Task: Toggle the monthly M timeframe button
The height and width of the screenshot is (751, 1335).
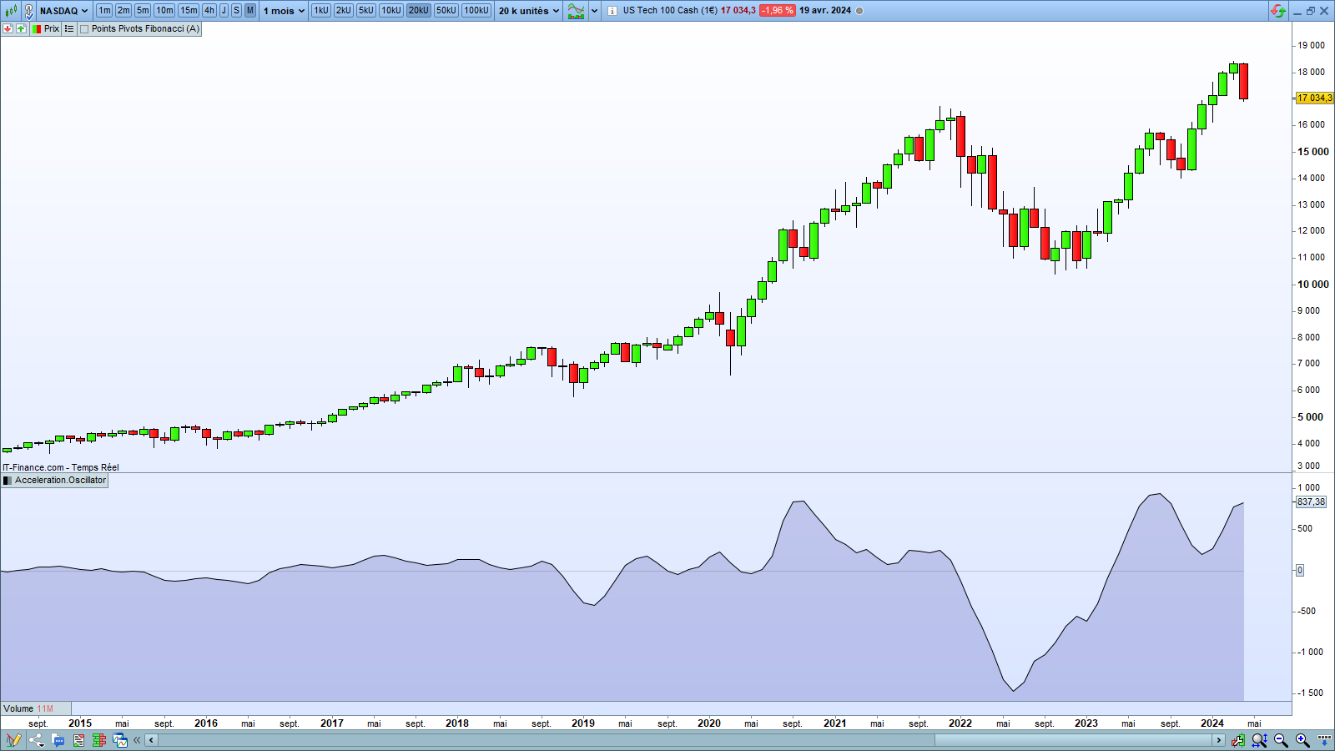Action: (x=249, y=11)
